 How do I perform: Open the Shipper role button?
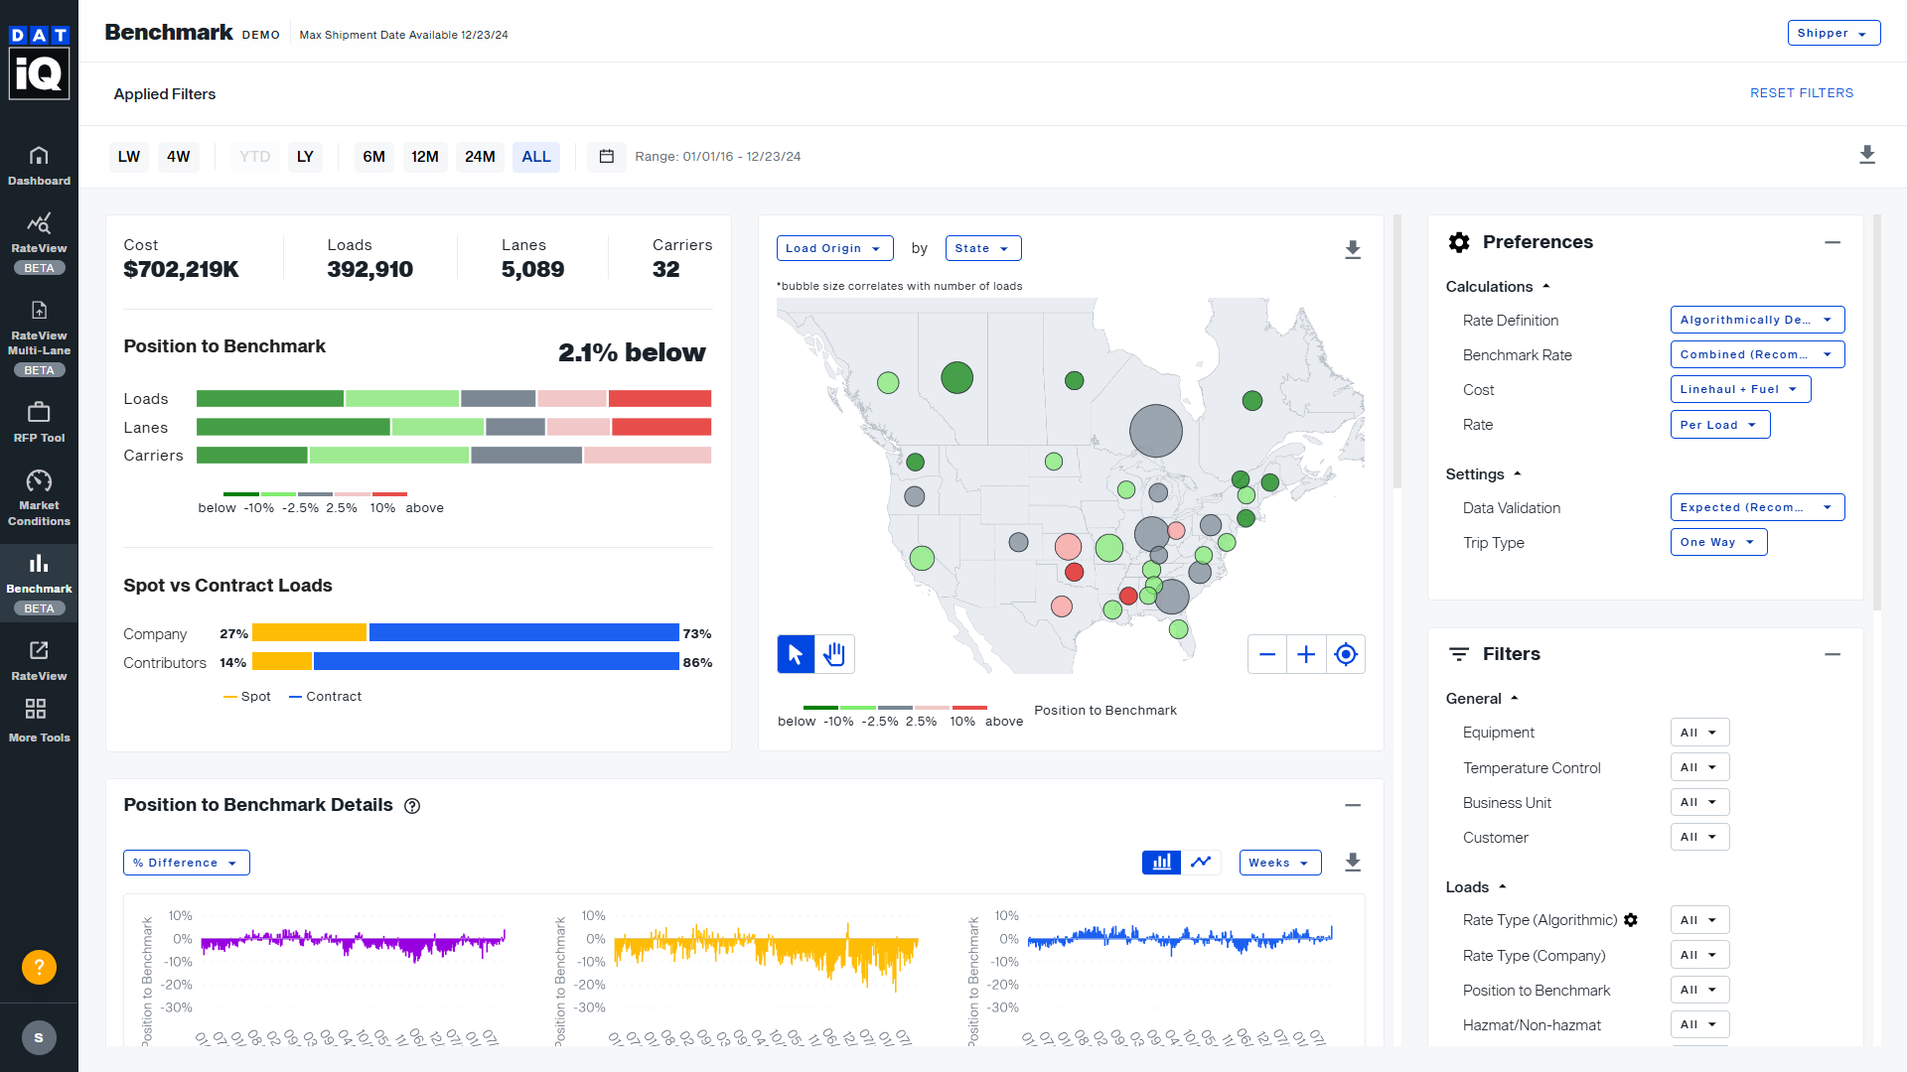coord(1833,33)
